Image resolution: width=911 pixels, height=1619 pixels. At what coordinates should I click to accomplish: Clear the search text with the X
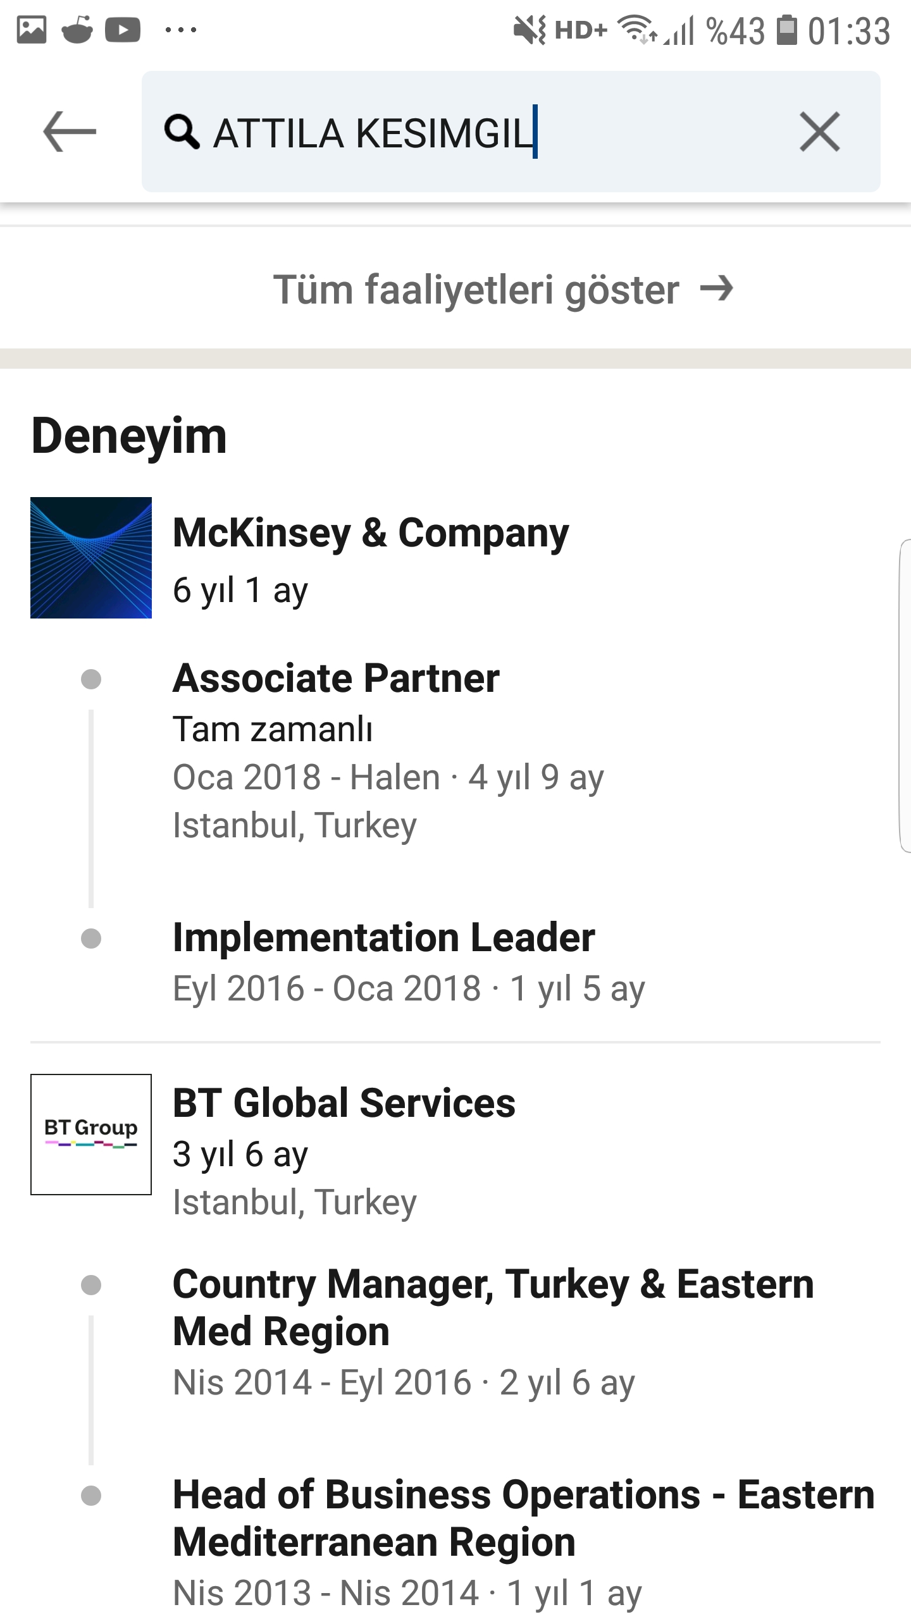pyautogui.click(x=819, y=132)
